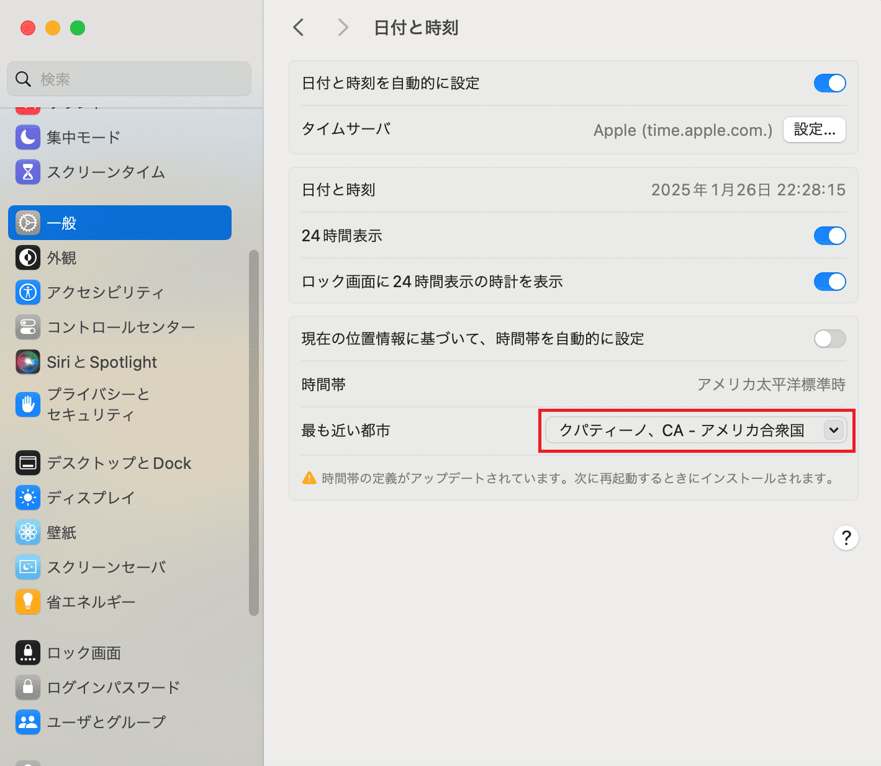881x766 pixels.
Task: Select the 一般 gear icon
Action: tap(28, 223)
